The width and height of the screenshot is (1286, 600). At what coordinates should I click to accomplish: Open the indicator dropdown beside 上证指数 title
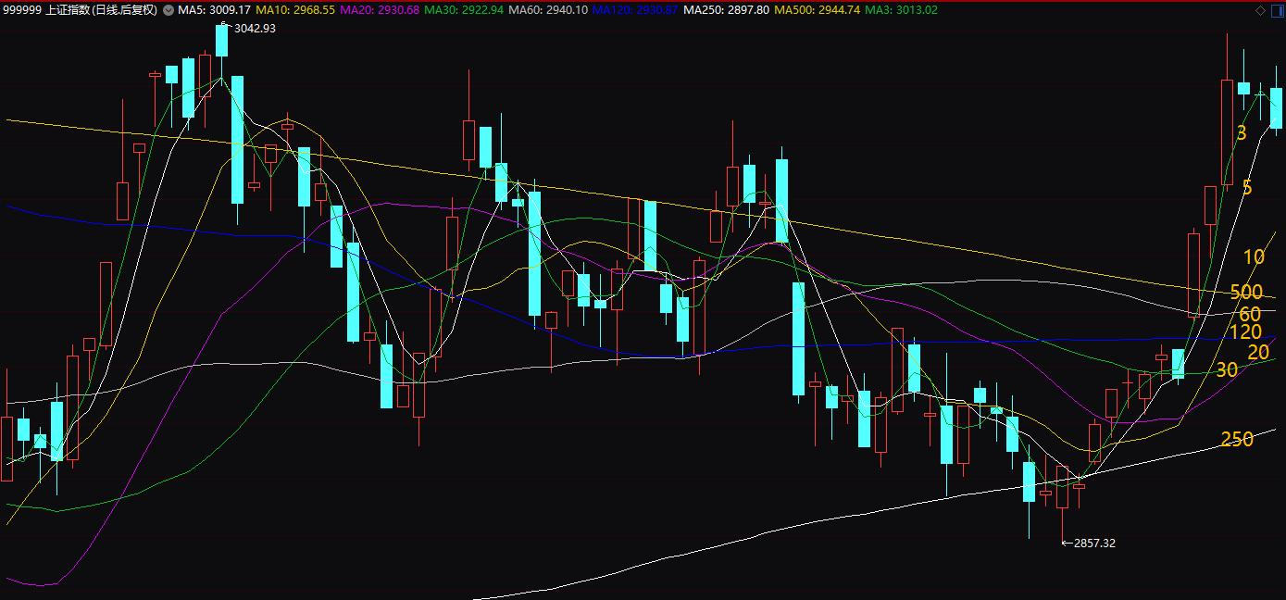pos(168,10)
